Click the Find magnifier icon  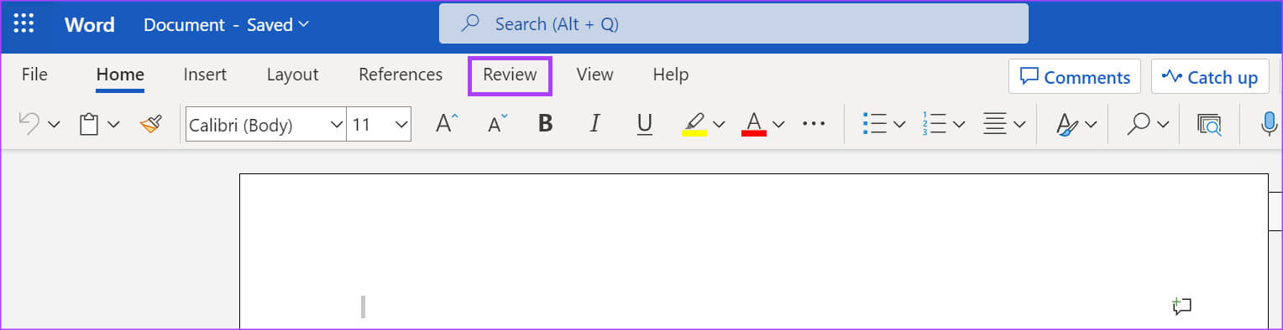1139,125
